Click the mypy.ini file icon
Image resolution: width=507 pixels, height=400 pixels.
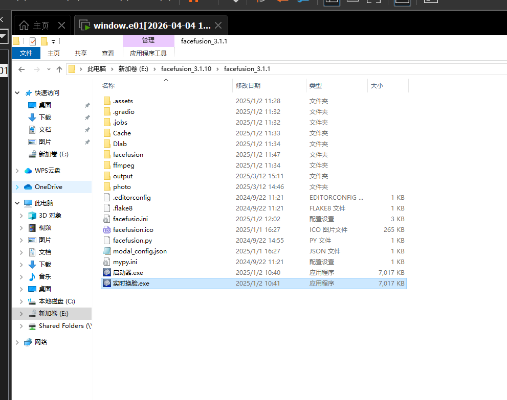[106, 262]
